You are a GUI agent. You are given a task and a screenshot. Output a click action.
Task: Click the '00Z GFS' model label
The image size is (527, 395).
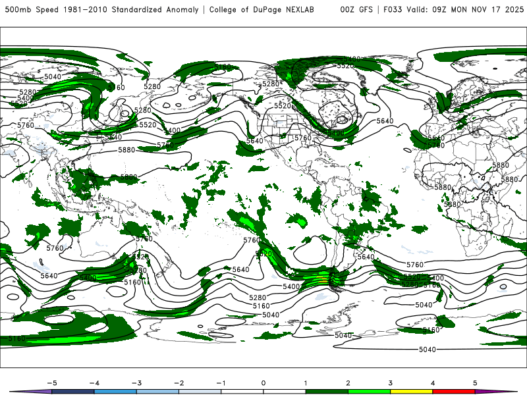tap(356, 9)
